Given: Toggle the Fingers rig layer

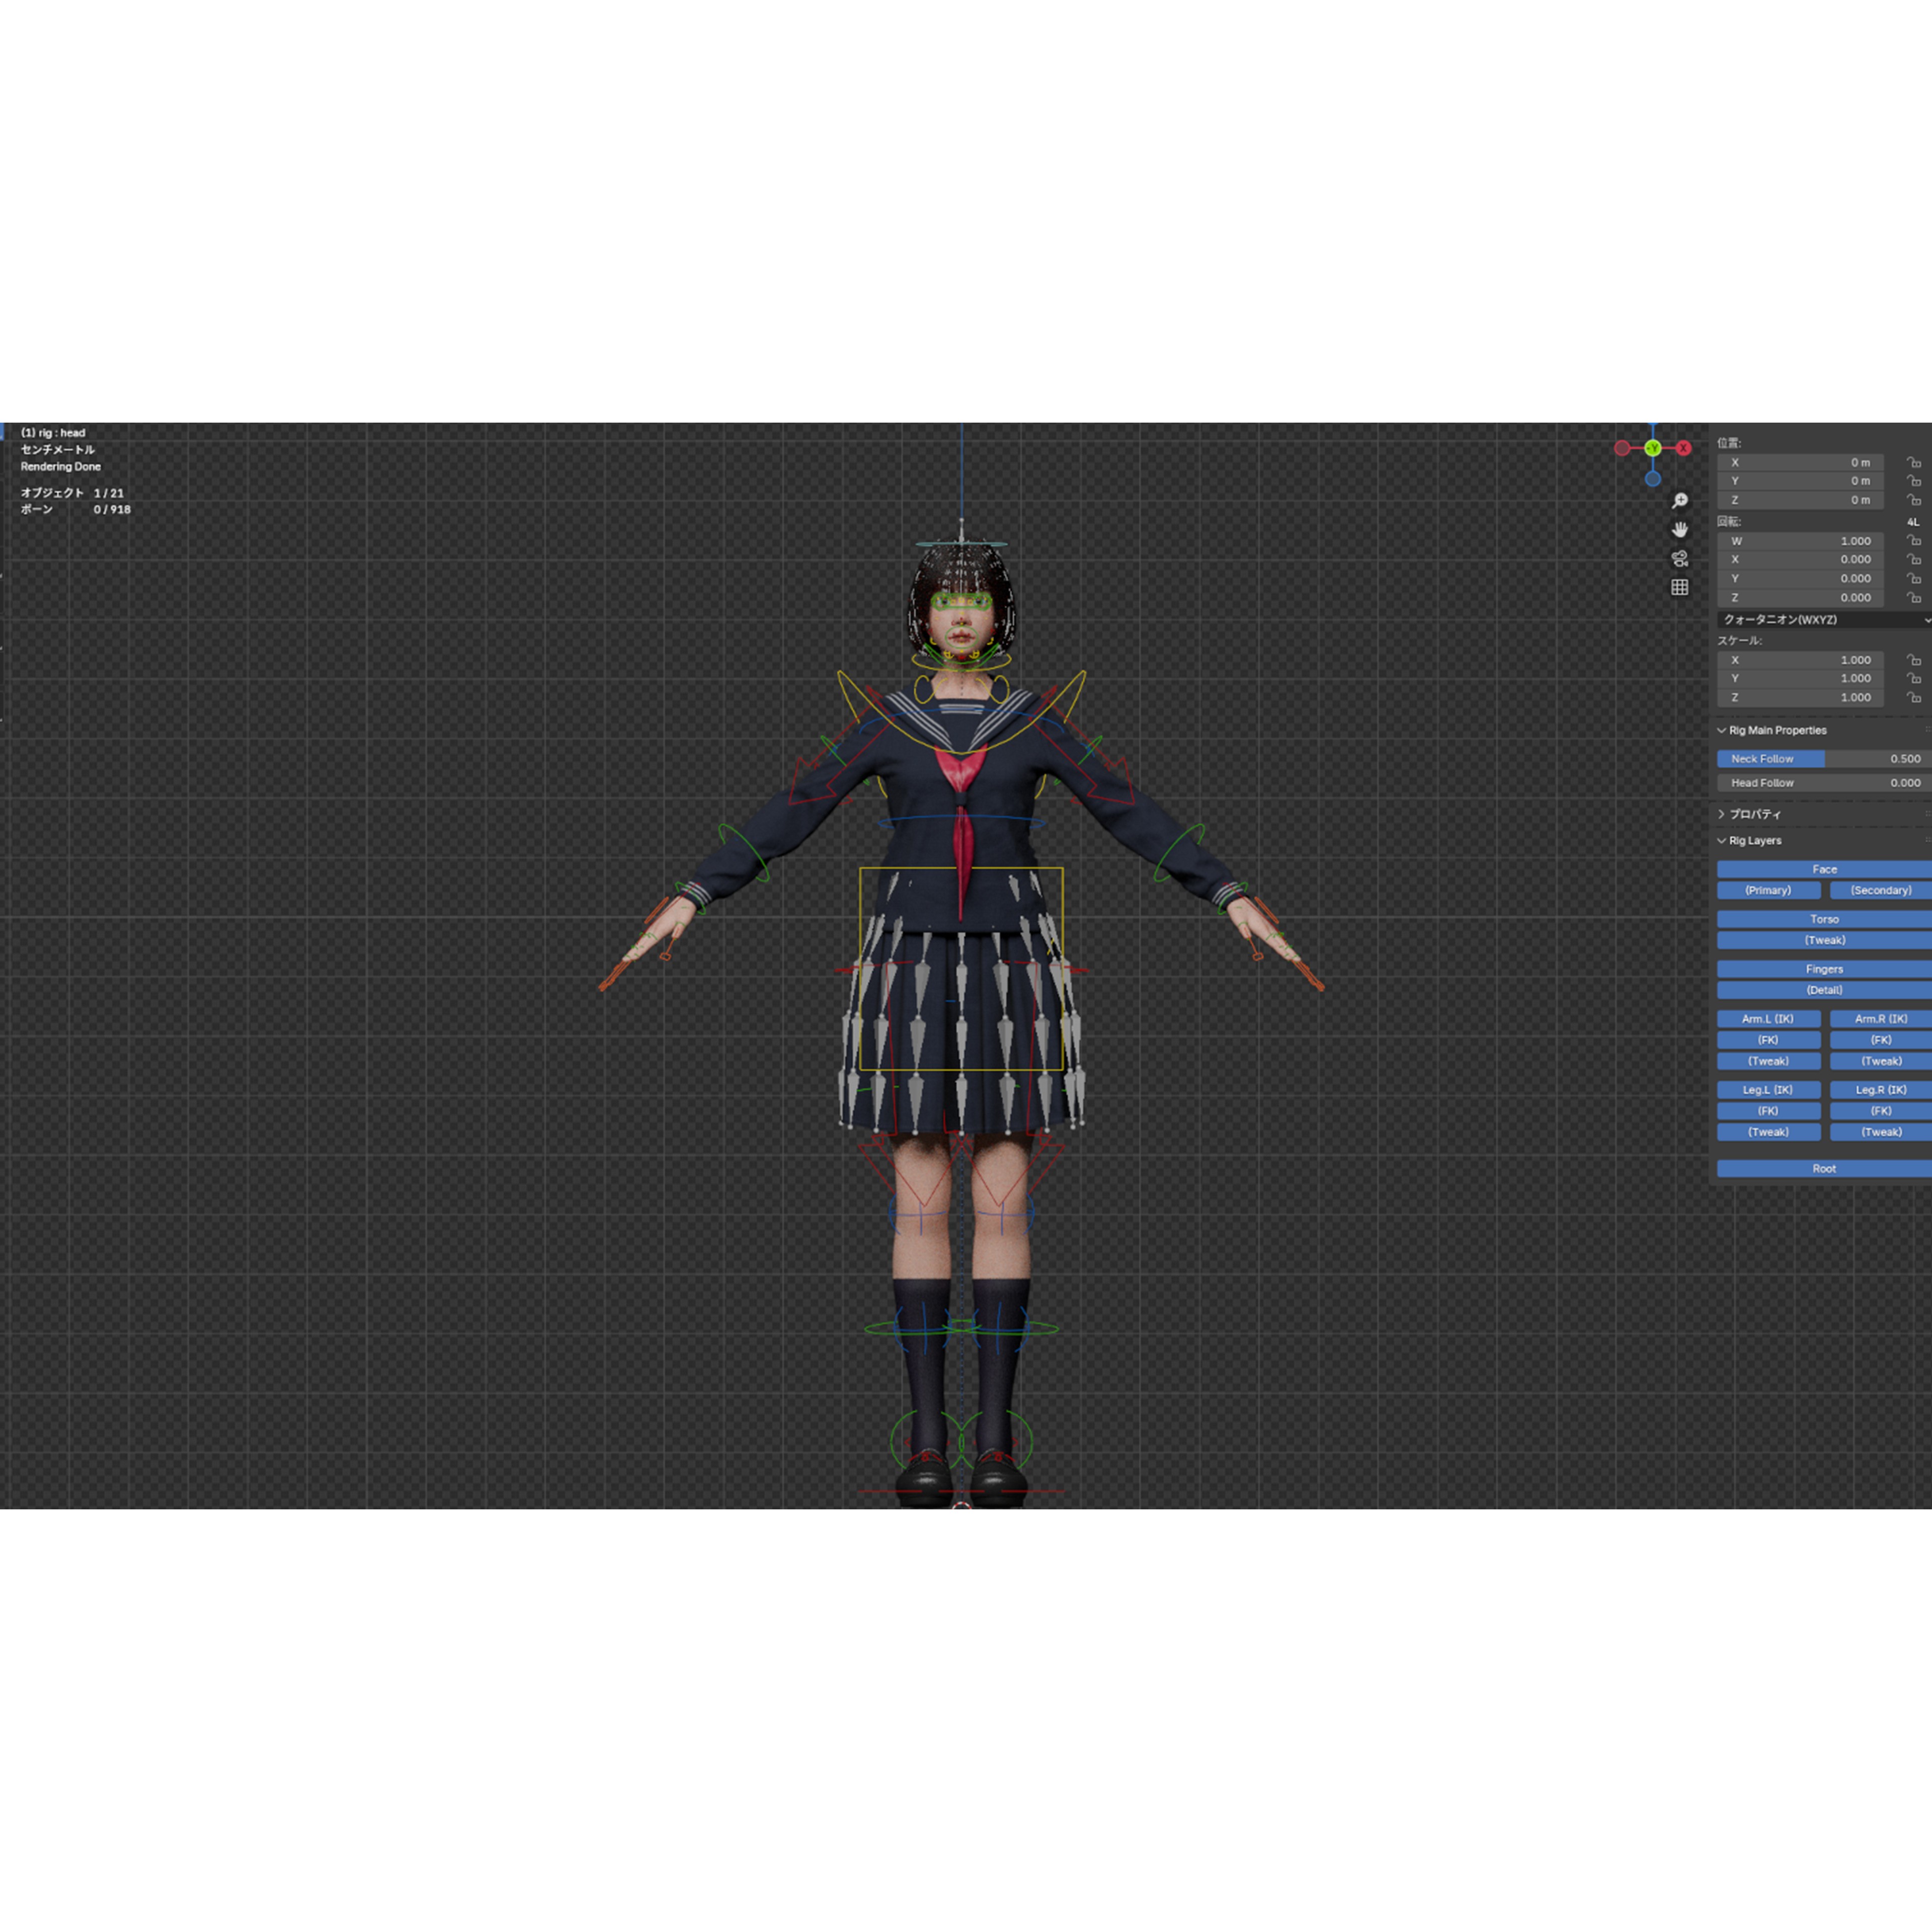Looking at the screenshot, I should (1824, 968).
